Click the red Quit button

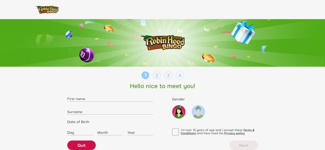pyautogui.click(x=81, y=145)
